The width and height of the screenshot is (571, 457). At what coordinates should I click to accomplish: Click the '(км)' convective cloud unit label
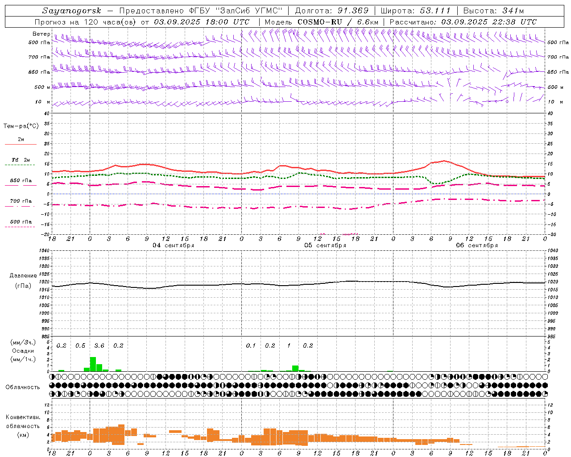(23, 435)
